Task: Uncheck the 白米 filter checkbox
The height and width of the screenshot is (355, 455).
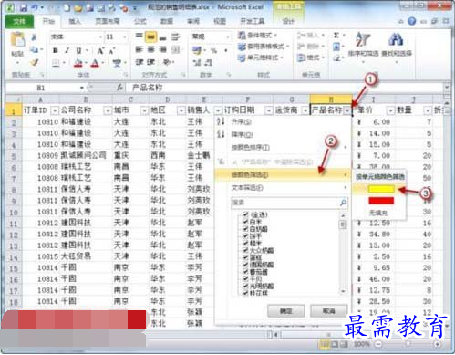Action: click(x=245, y=222)
